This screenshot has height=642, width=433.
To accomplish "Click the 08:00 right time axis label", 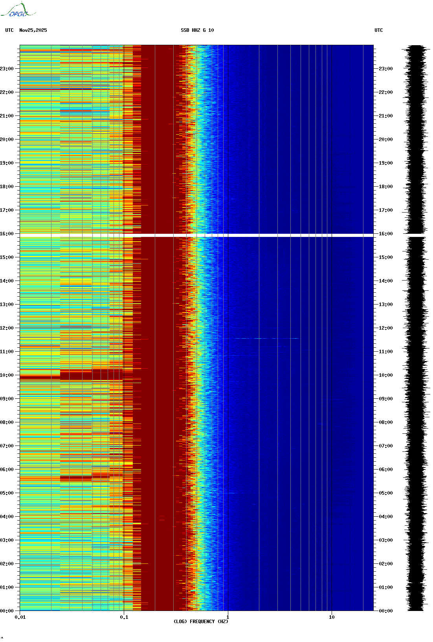I will (385, 422).
